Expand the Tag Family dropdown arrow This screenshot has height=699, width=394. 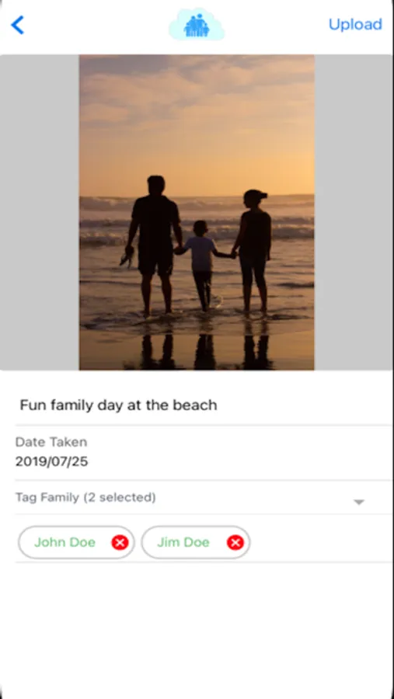pyautogui.click(x=359, y=503)
